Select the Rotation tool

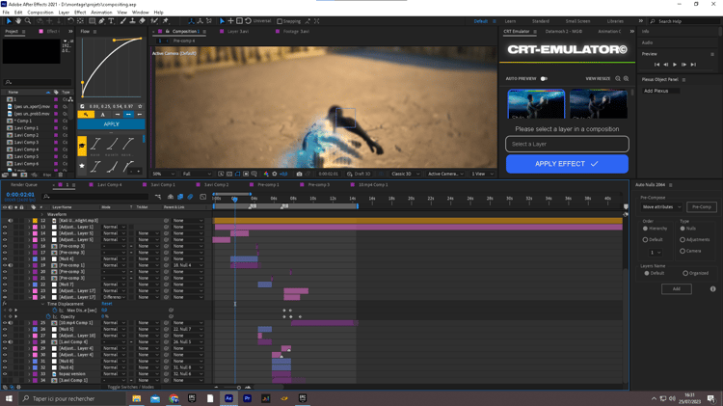coord(70,21)
